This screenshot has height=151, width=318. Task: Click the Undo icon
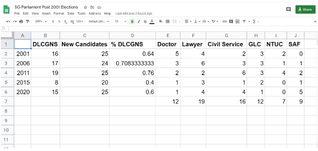pyautogui.click(x=8, y=21)
